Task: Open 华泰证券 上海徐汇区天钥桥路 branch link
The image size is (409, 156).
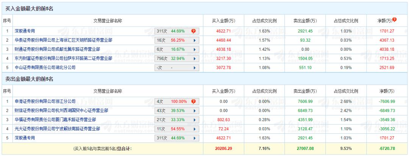Action: [63, 40]
